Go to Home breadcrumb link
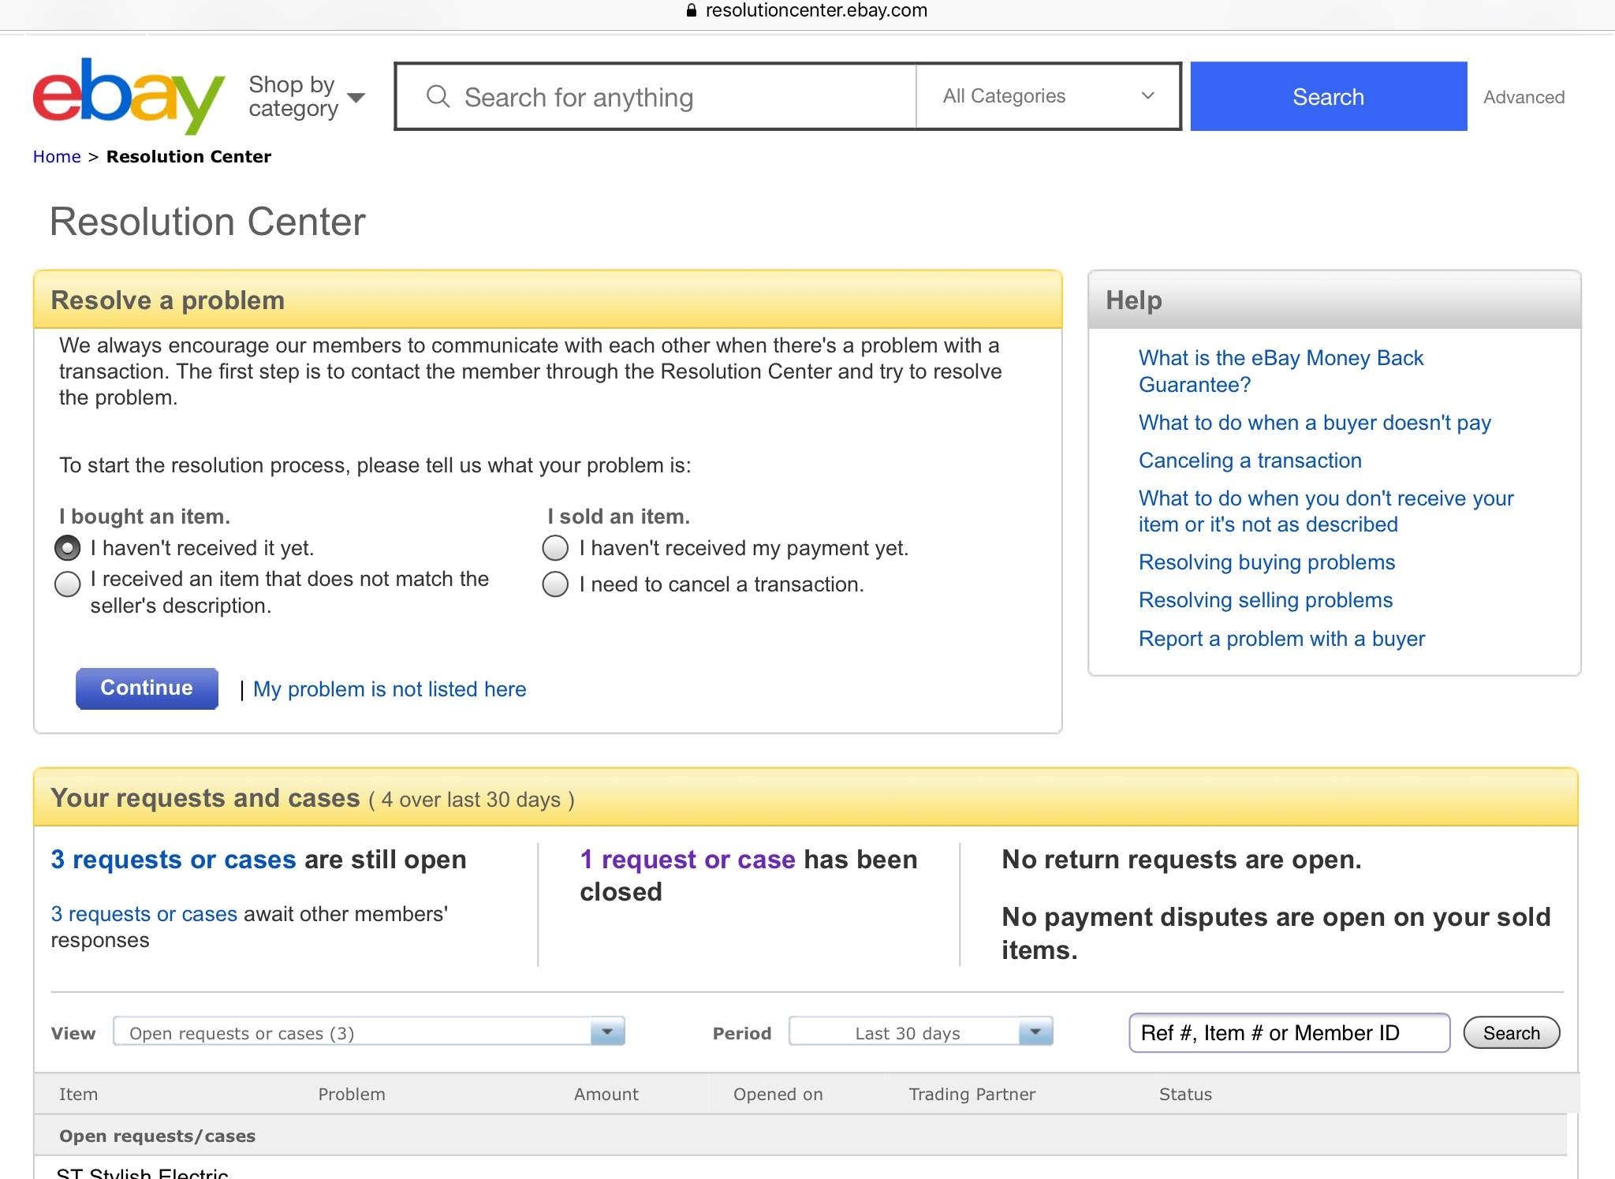 pyautogui.click(x=57, y=156)
